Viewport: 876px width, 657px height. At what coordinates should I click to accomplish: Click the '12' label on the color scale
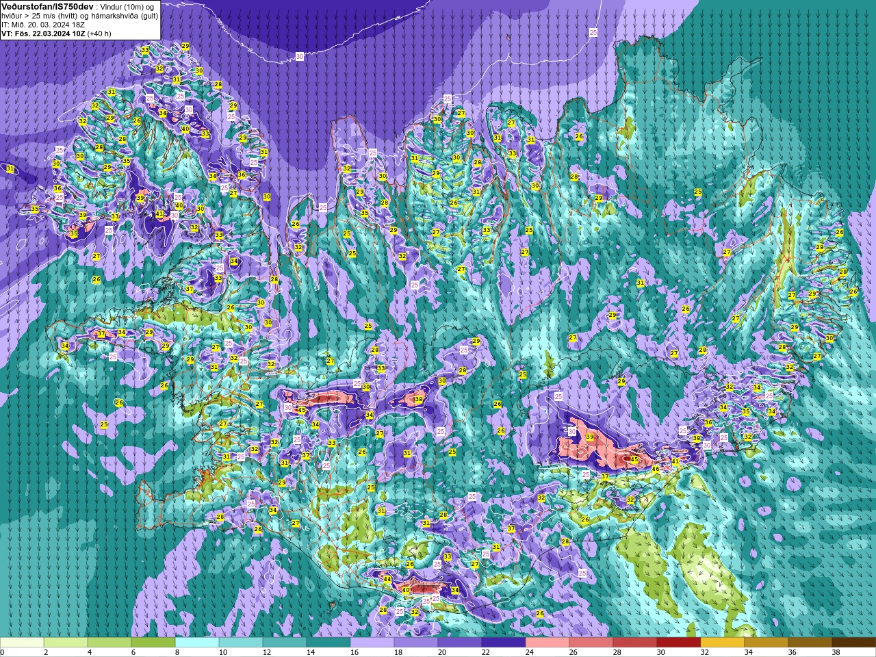coord(266,652)
